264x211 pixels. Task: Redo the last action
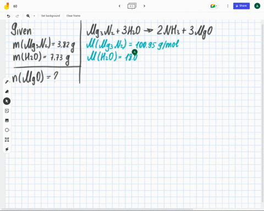[x=17, y=16]
